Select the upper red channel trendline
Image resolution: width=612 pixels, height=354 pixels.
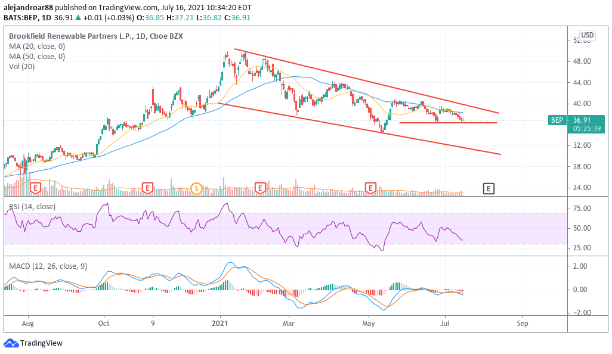(366, 81)
